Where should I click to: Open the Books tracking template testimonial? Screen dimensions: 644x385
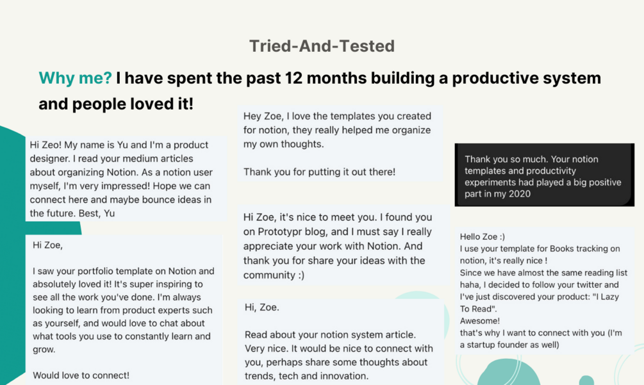tap(543, 290)
